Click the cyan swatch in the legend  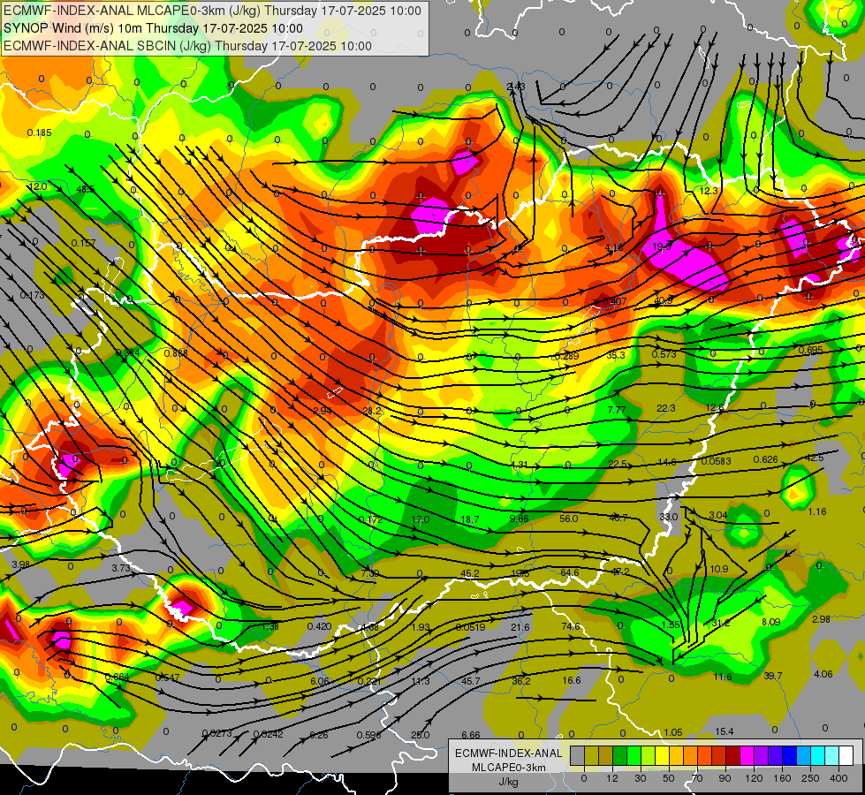[x=817, y=755]
